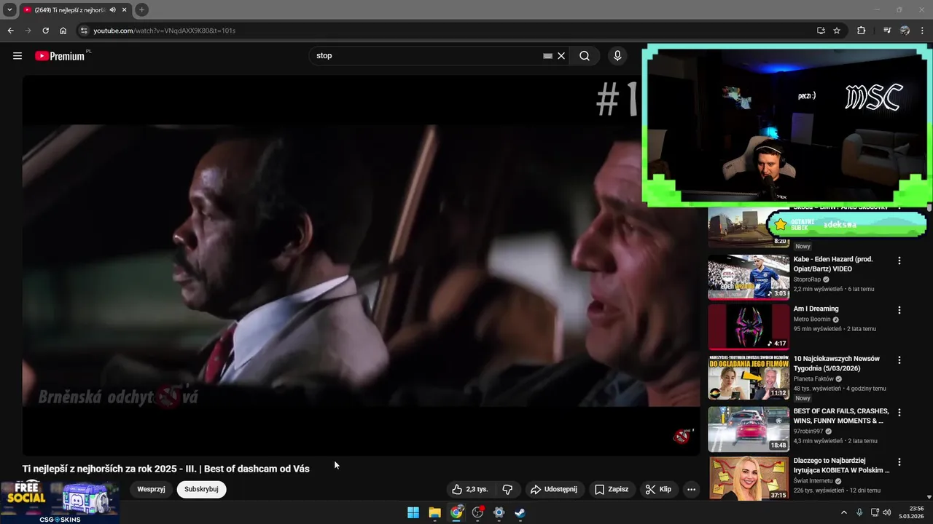Open options for Kabe - Eden Hazard video
This screenshot has height=524, width=933.
(899, 261)
